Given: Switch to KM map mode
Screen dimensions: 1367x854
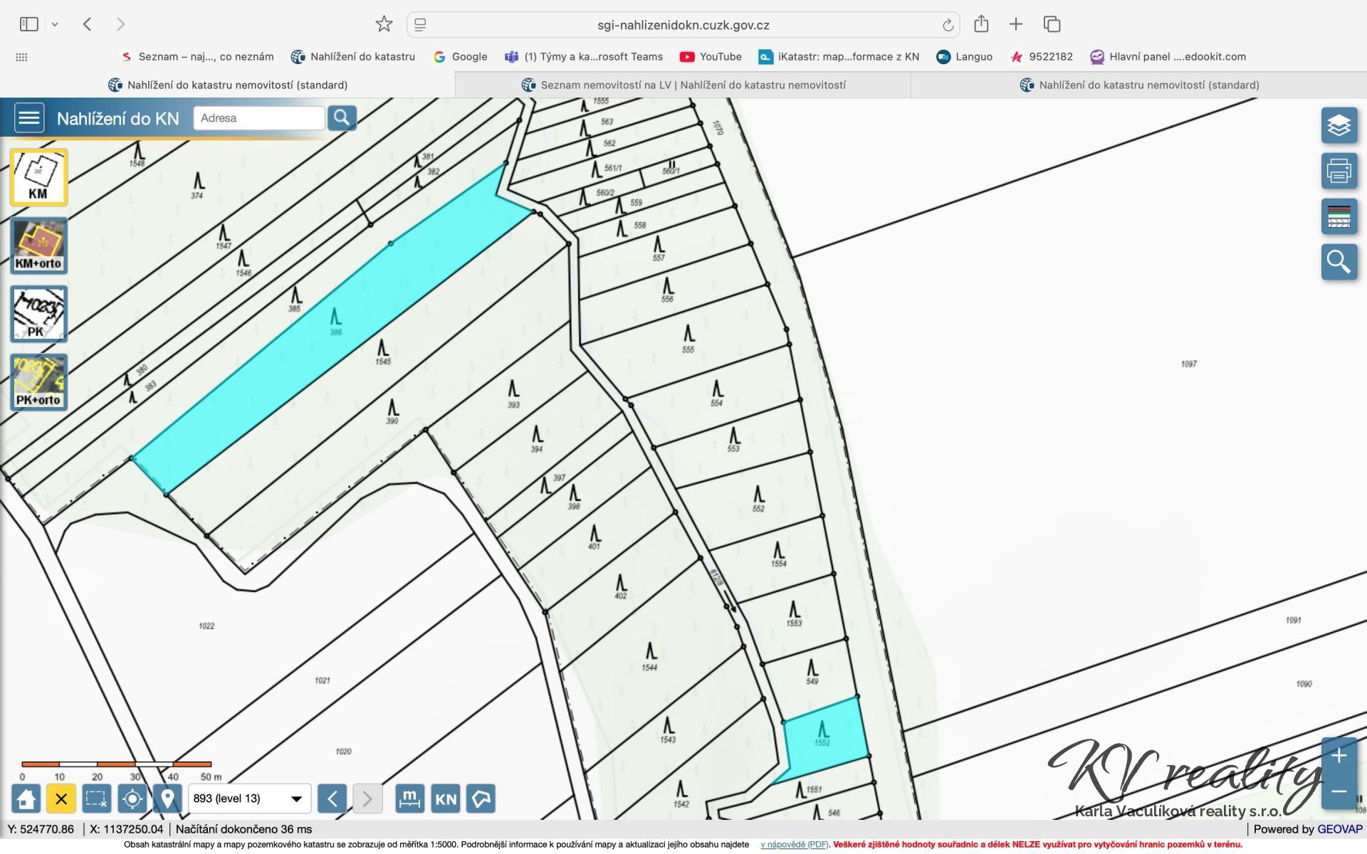Looking at the screenshot, I should 38,177.
